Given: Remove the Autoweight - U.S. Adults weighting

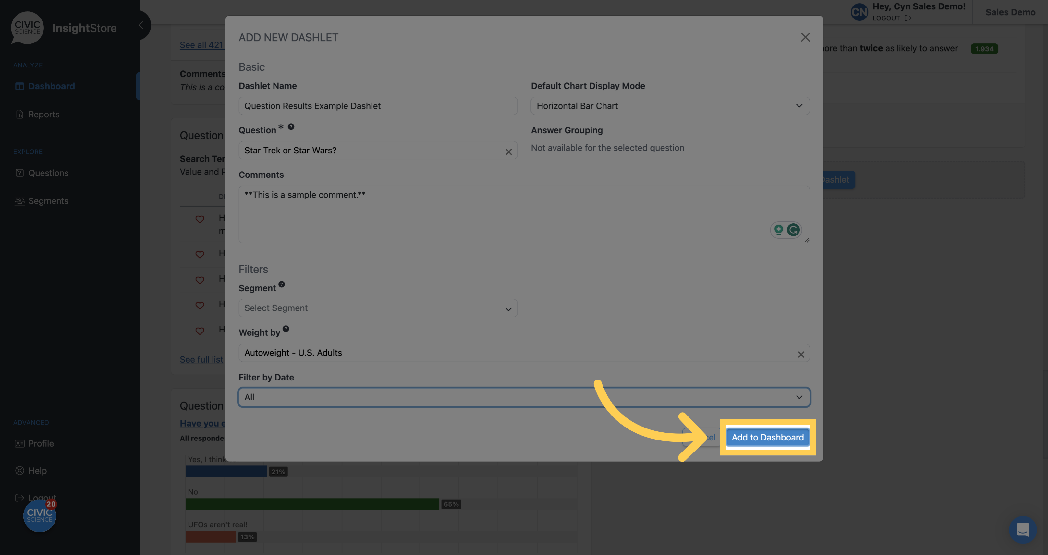Looking at the screenshot, I should click(801, 355).
